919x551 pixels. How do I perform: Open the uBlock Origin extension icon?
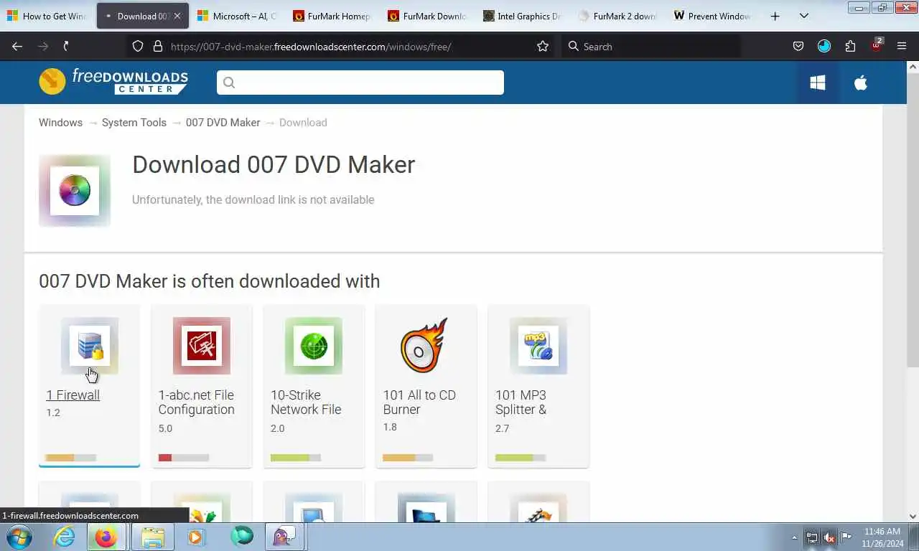[x=877, y=45]
